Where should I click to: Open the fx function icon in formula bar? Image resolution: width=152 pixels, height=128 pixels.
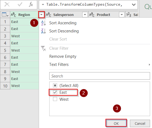pos(31,5)
